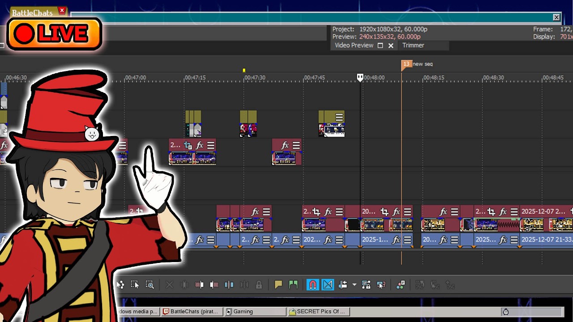Open fx on blue audio event '2025-1...'

[396, 240]
